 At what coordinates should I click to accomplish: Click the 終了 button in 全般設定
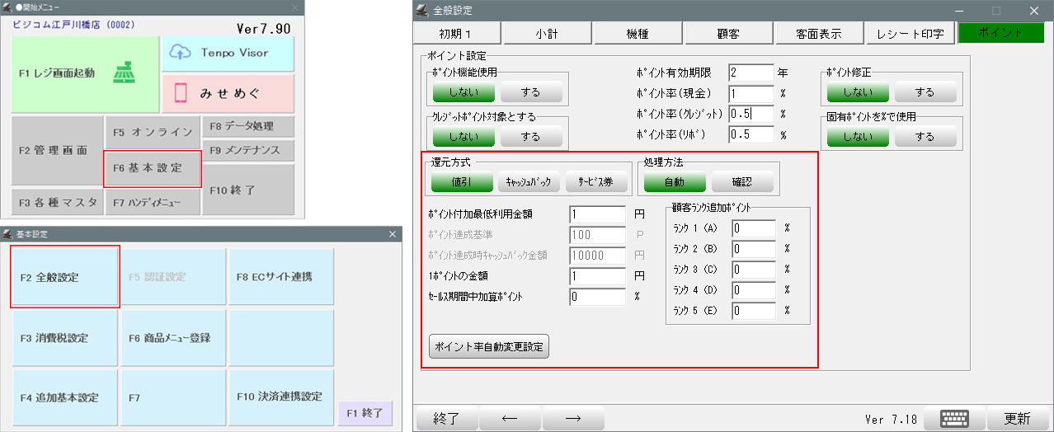tap(446, 418)
